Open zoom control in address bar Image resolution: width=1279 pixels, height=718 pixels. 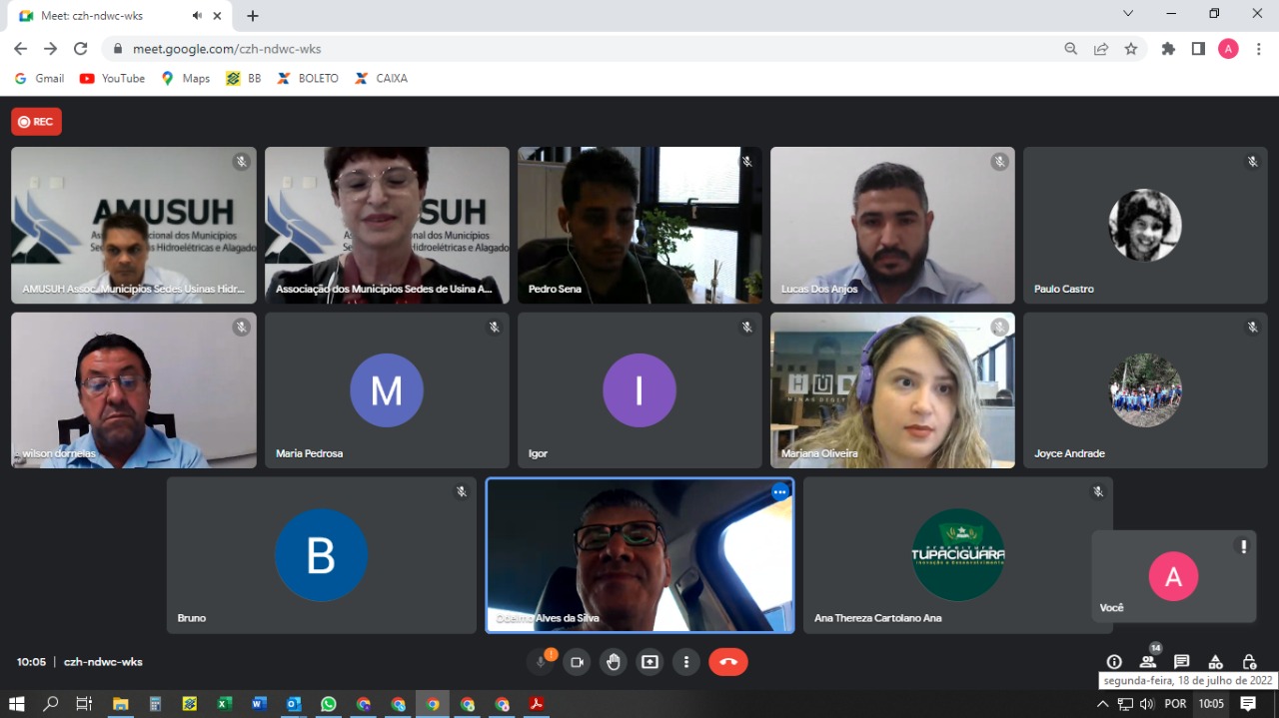coord(1071,49)
